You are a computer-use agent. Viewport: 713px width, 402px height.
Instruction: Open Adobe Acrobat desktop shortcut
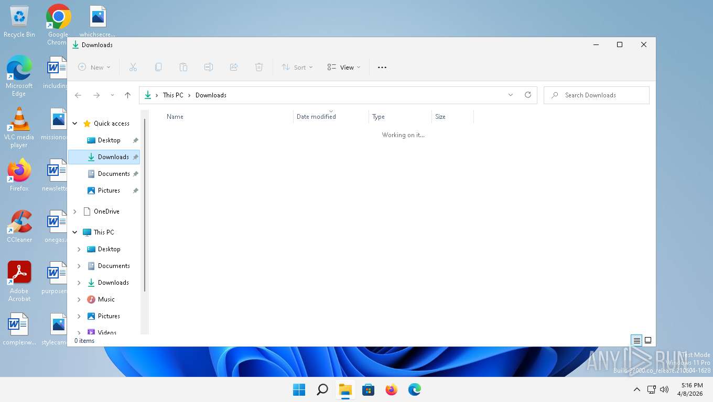[x=19, y=282]
